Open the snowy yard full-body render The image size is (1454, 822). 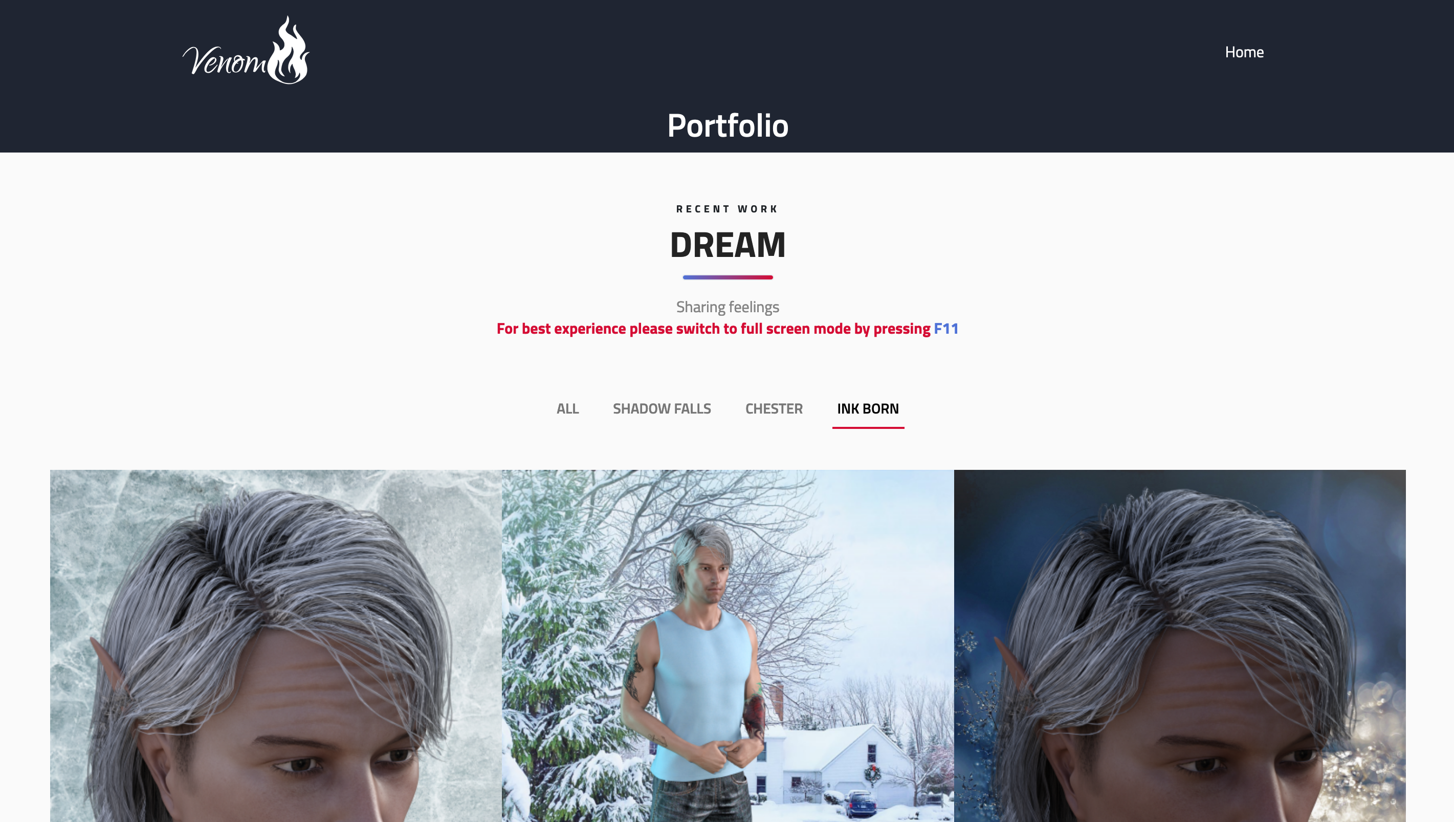pyautogui.click(x=728, y=645)
